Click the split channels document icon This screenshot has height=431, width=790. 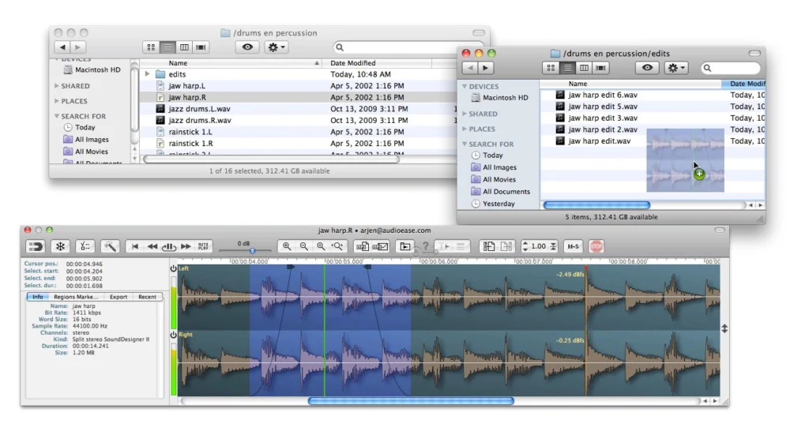coord(489,246)
